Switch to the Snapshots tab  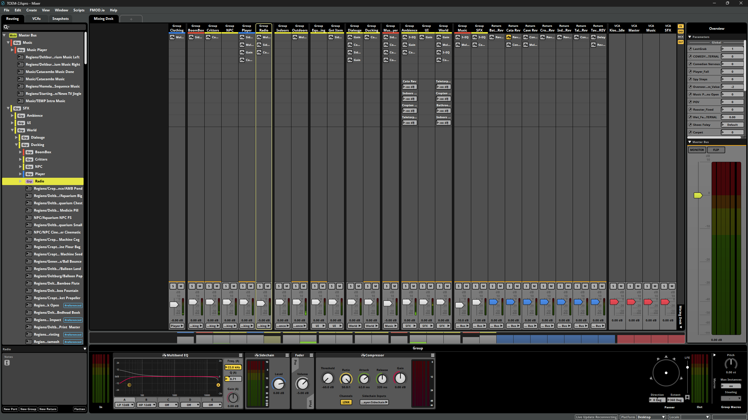click(x=60, y=19)
